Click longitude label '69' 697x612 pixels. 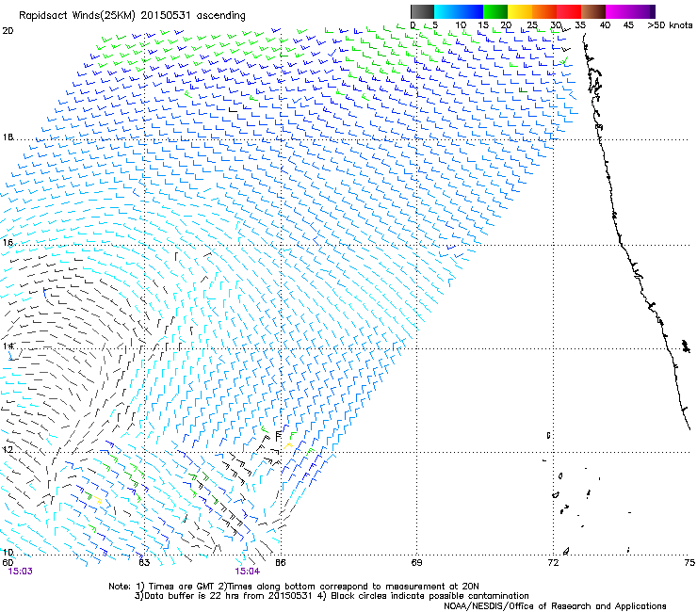(416, 563)
